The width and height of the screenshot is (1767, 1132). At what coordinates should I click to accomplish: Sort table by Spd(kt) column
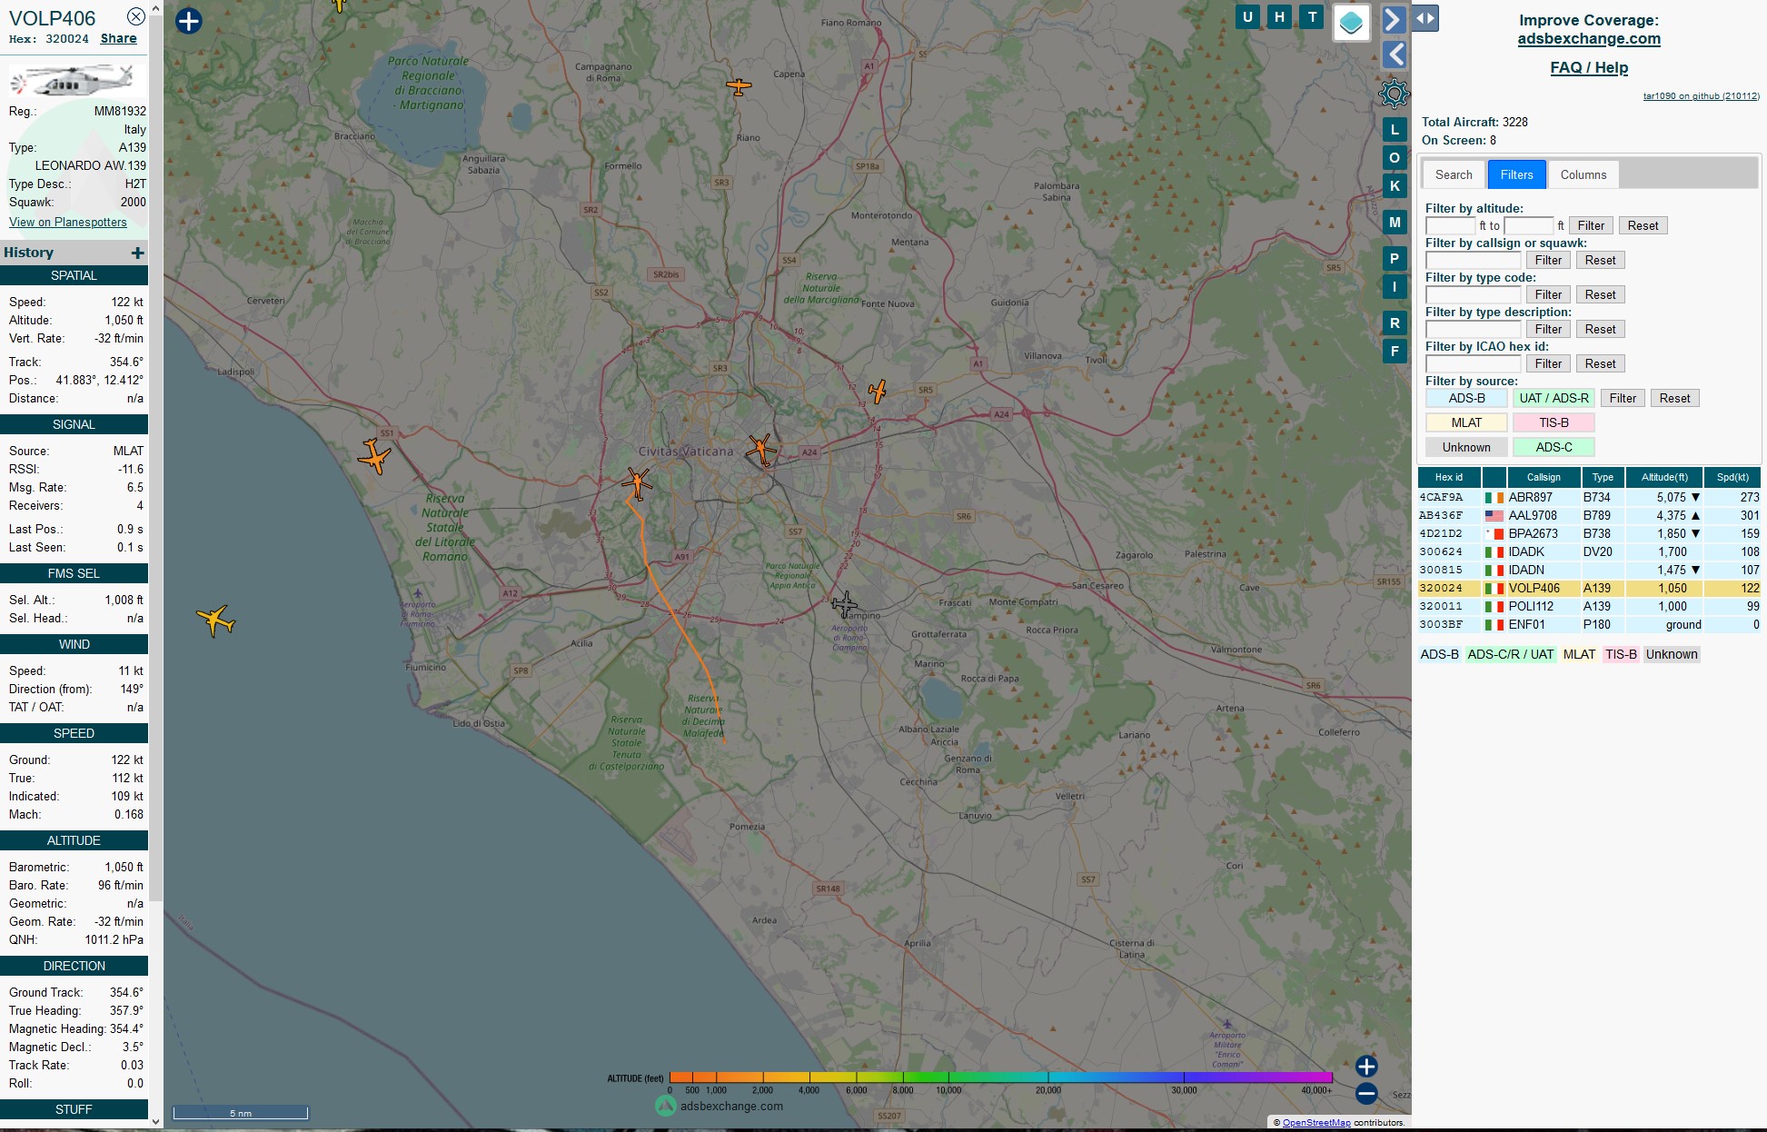pyautogui.click(x=1732, y=477)
